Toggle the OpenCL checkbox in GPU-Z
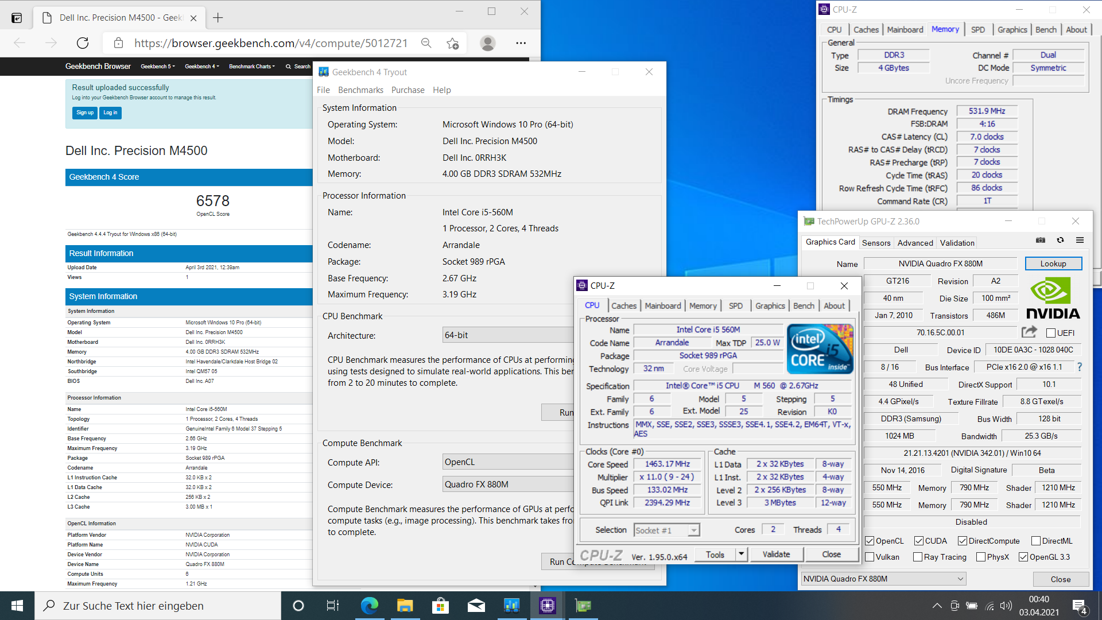This screenshot has height=620, width=1102. (870, 541)
